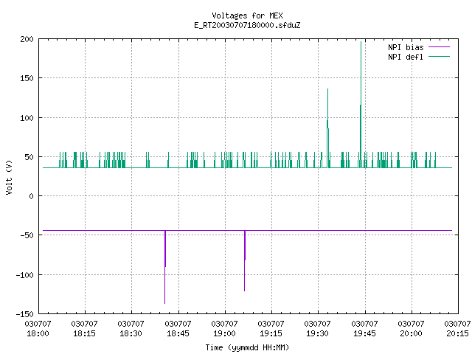This screenshot has height=354, width=472.
Task: Click the y-axis tick value 100
Action: tap(27, 118)
